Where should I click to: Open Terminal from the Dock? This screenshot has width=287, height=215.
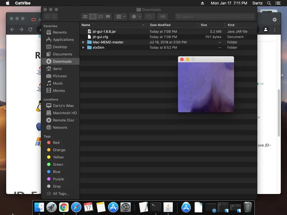156,207
